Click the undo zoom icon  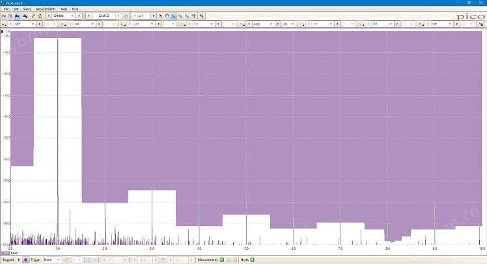(193, 16)
